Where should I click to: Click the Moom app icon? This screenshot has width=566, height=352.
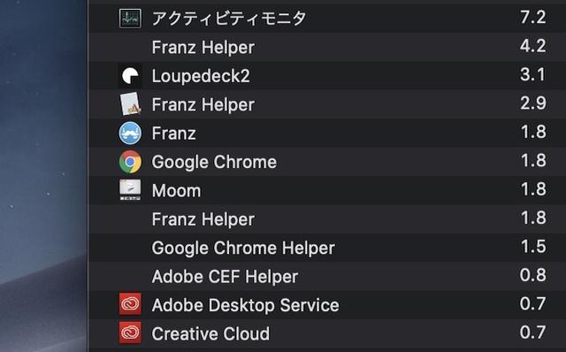pyautogui.click(x=130, y=190)
